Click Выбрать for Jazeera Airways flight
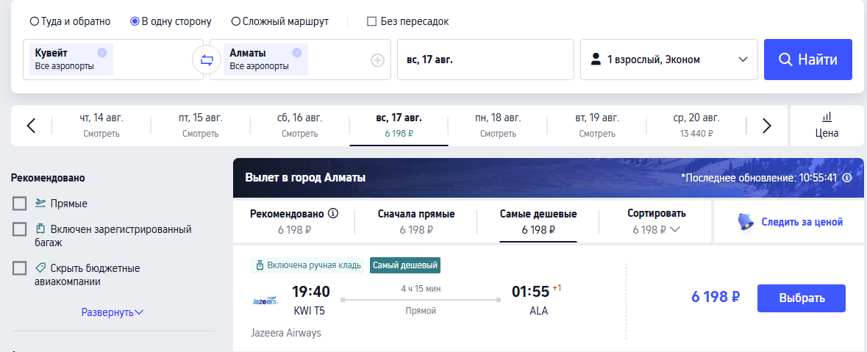867x352 pixels. click(x=802, y=298)
